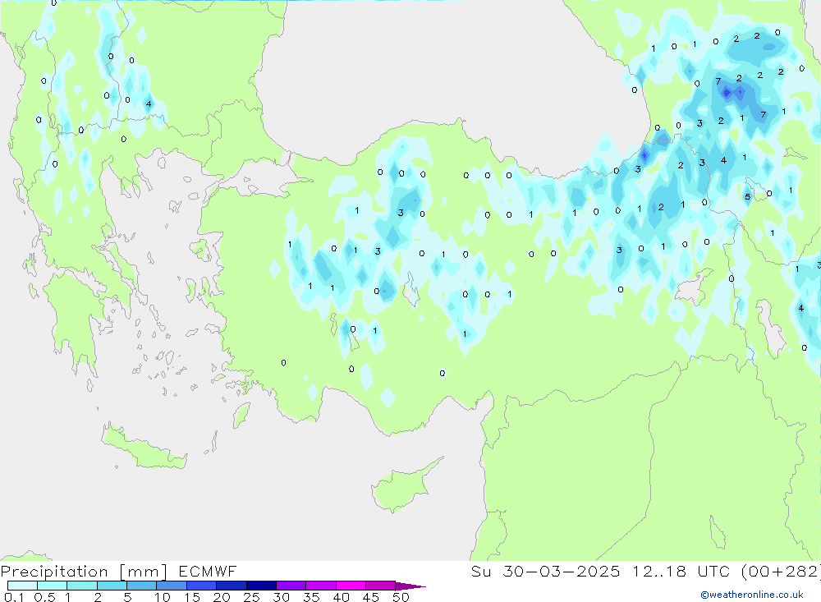Pick the 35–40 mm legend swatch
This screenshot has width=821, height=602.
321,586
